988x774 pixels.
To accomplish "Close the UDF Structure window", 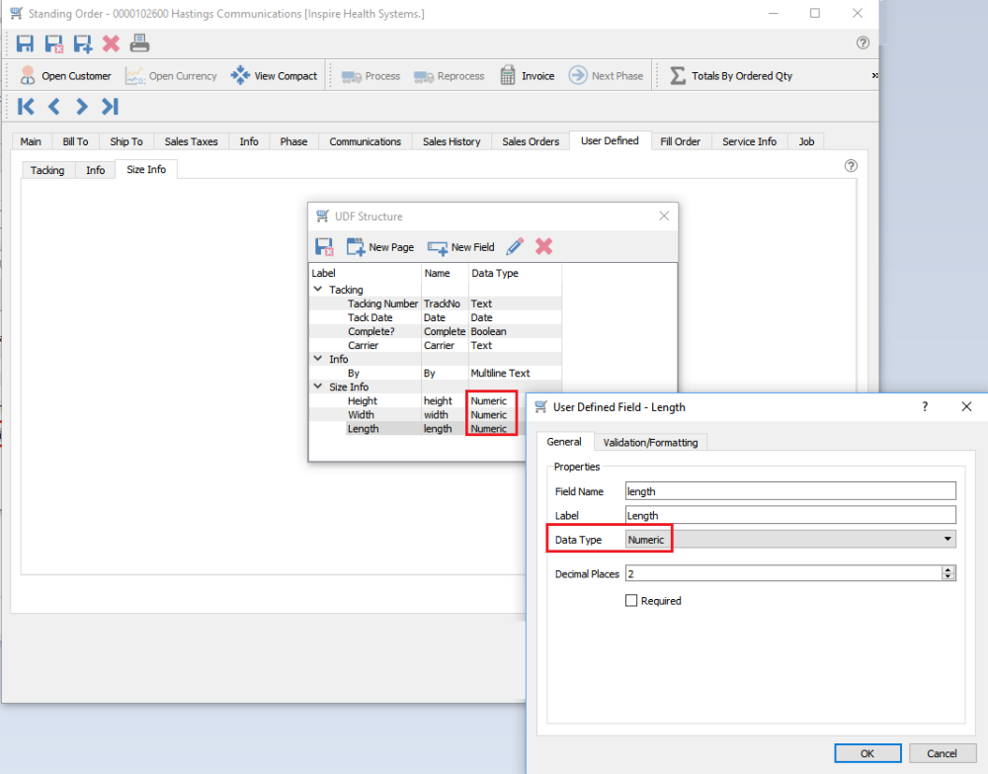I will click(x=664, y=216).
